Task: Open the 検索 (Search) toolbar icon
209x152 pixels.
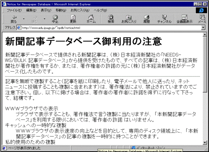Action: point(111,19)
